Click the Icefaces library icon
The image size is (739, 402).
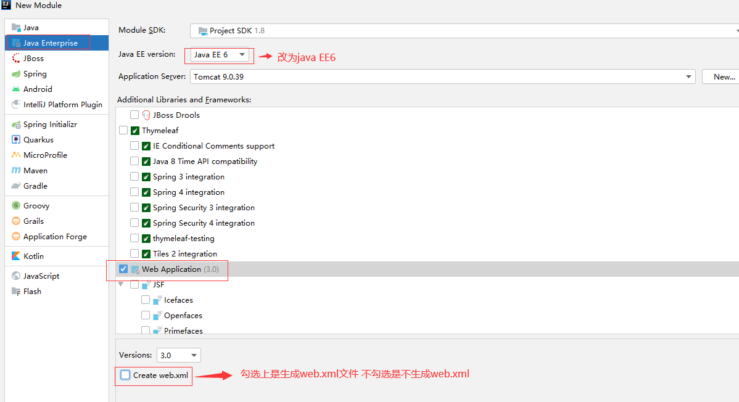click(x=157, y=300)
